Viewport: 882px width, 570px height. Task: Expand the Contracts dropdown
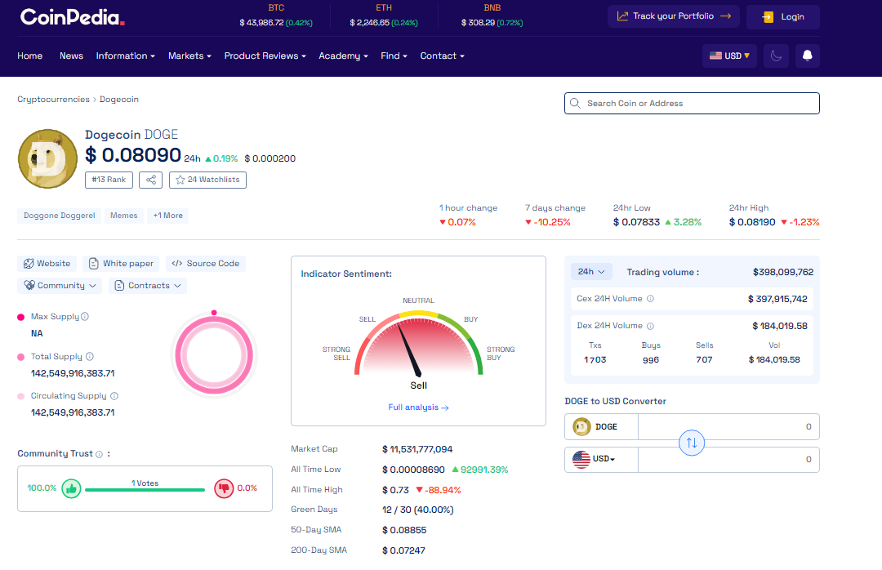point(148,285)
